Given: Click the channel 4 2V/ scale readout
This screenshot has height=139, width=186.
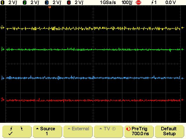Looking at the screenshot, I should click(79, 3).
